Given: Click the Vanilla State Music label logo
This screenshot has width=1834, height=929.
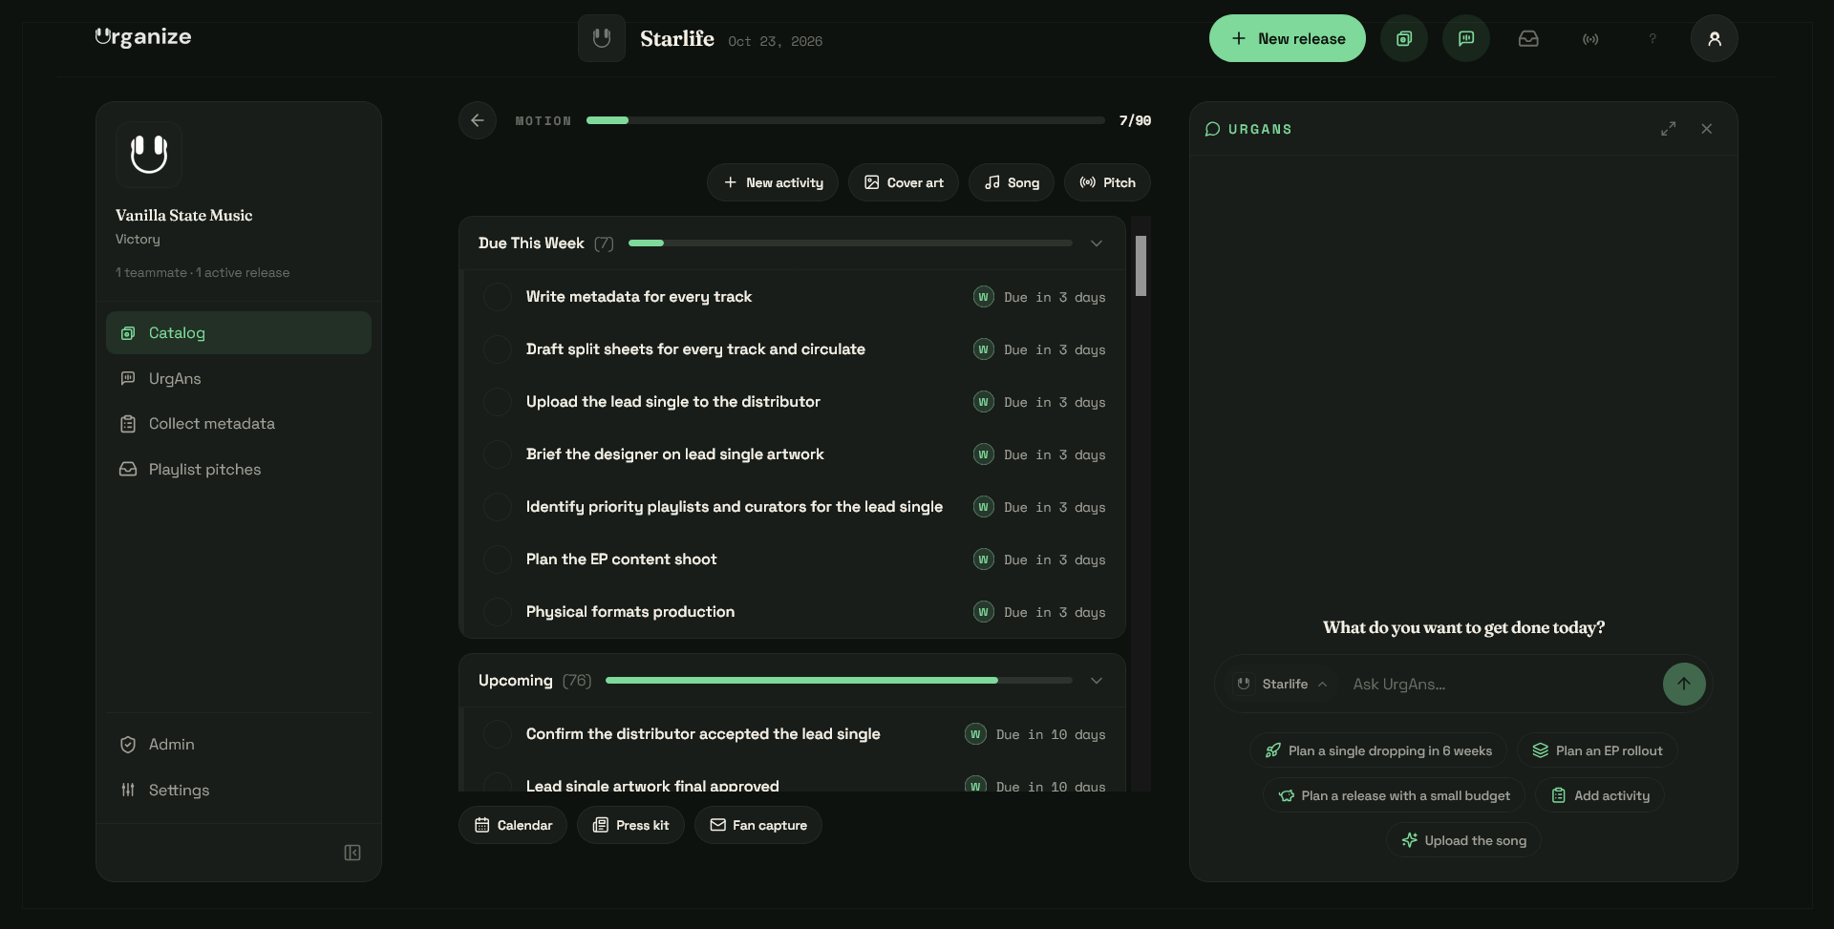Looking at the screenshot, I should coord(149,154).
